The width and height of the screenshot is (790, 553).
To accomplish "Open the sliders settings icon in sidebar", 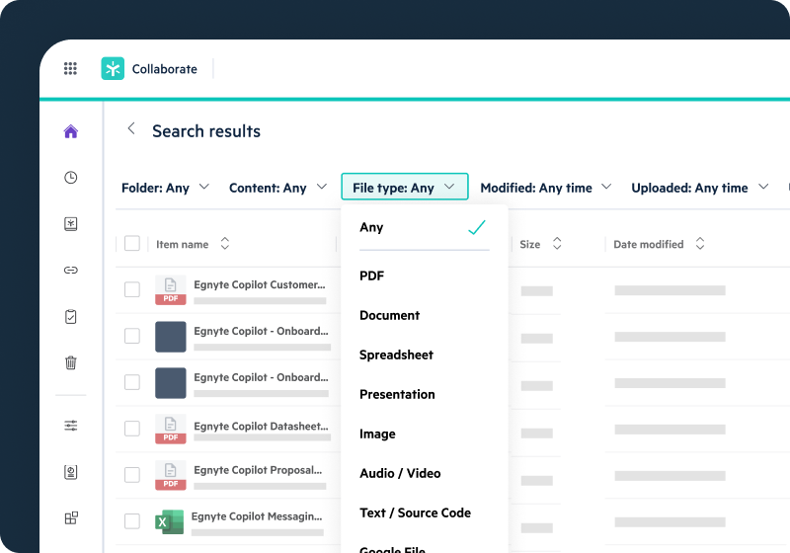I will pyautogui.click(x=70, y=426).
